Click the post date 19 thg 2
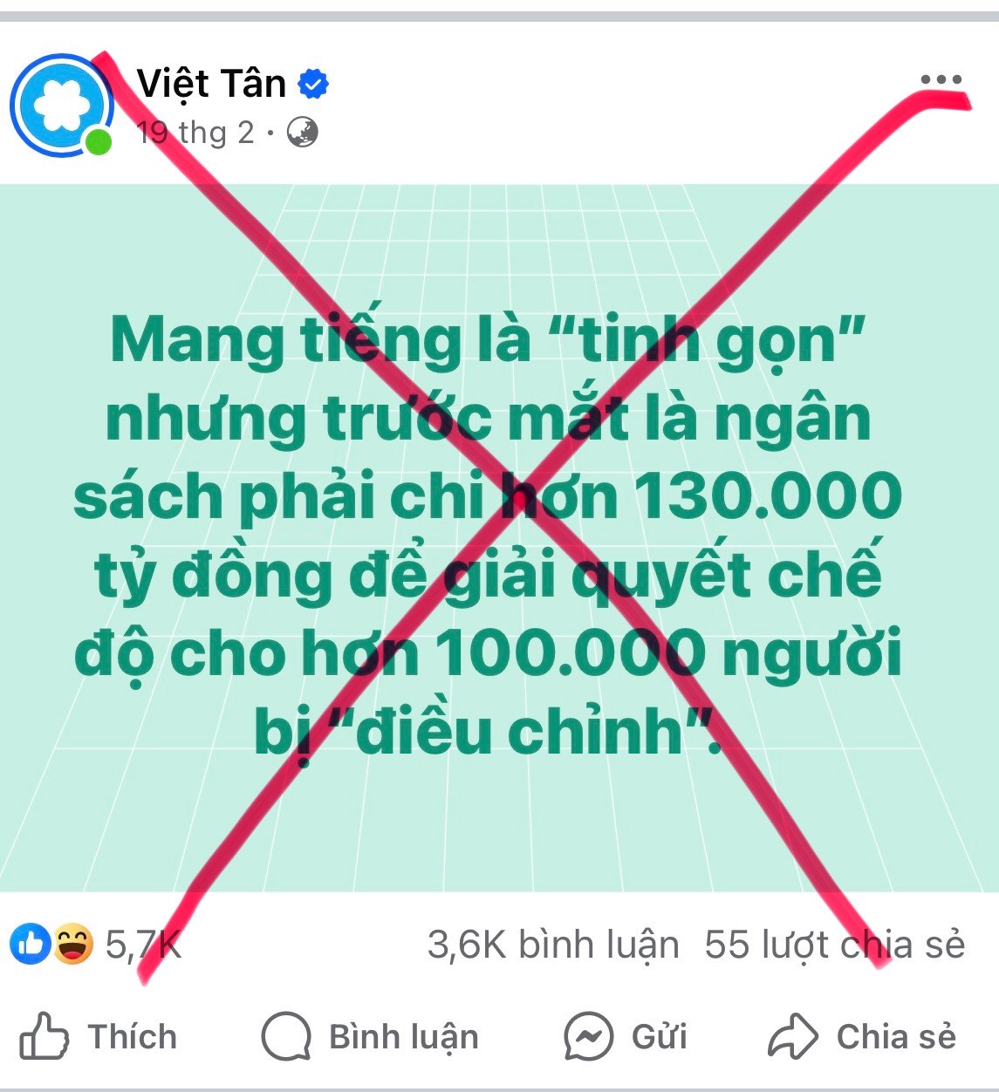Image resolution: width=999 pixels, height=1092 pixels. click(195, 133)
